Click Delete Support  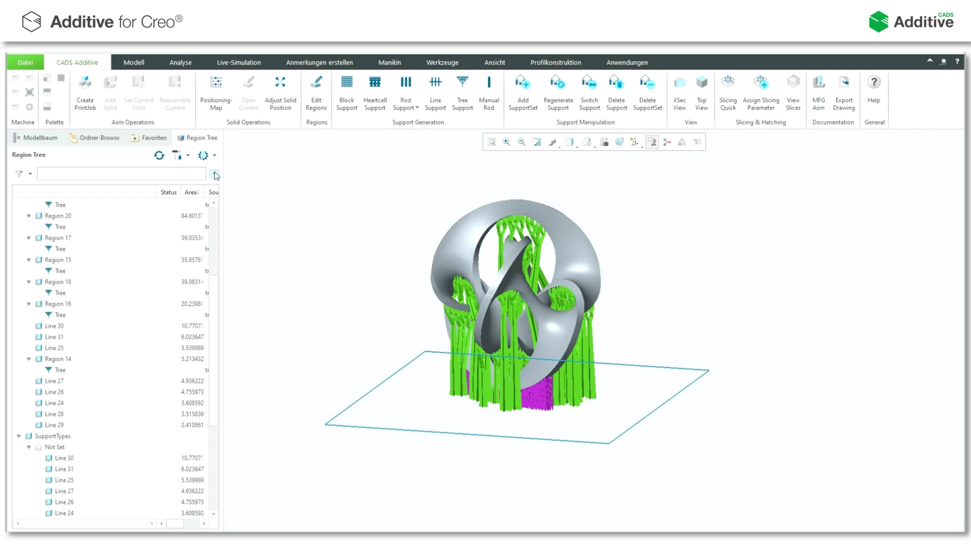[616, 93]
